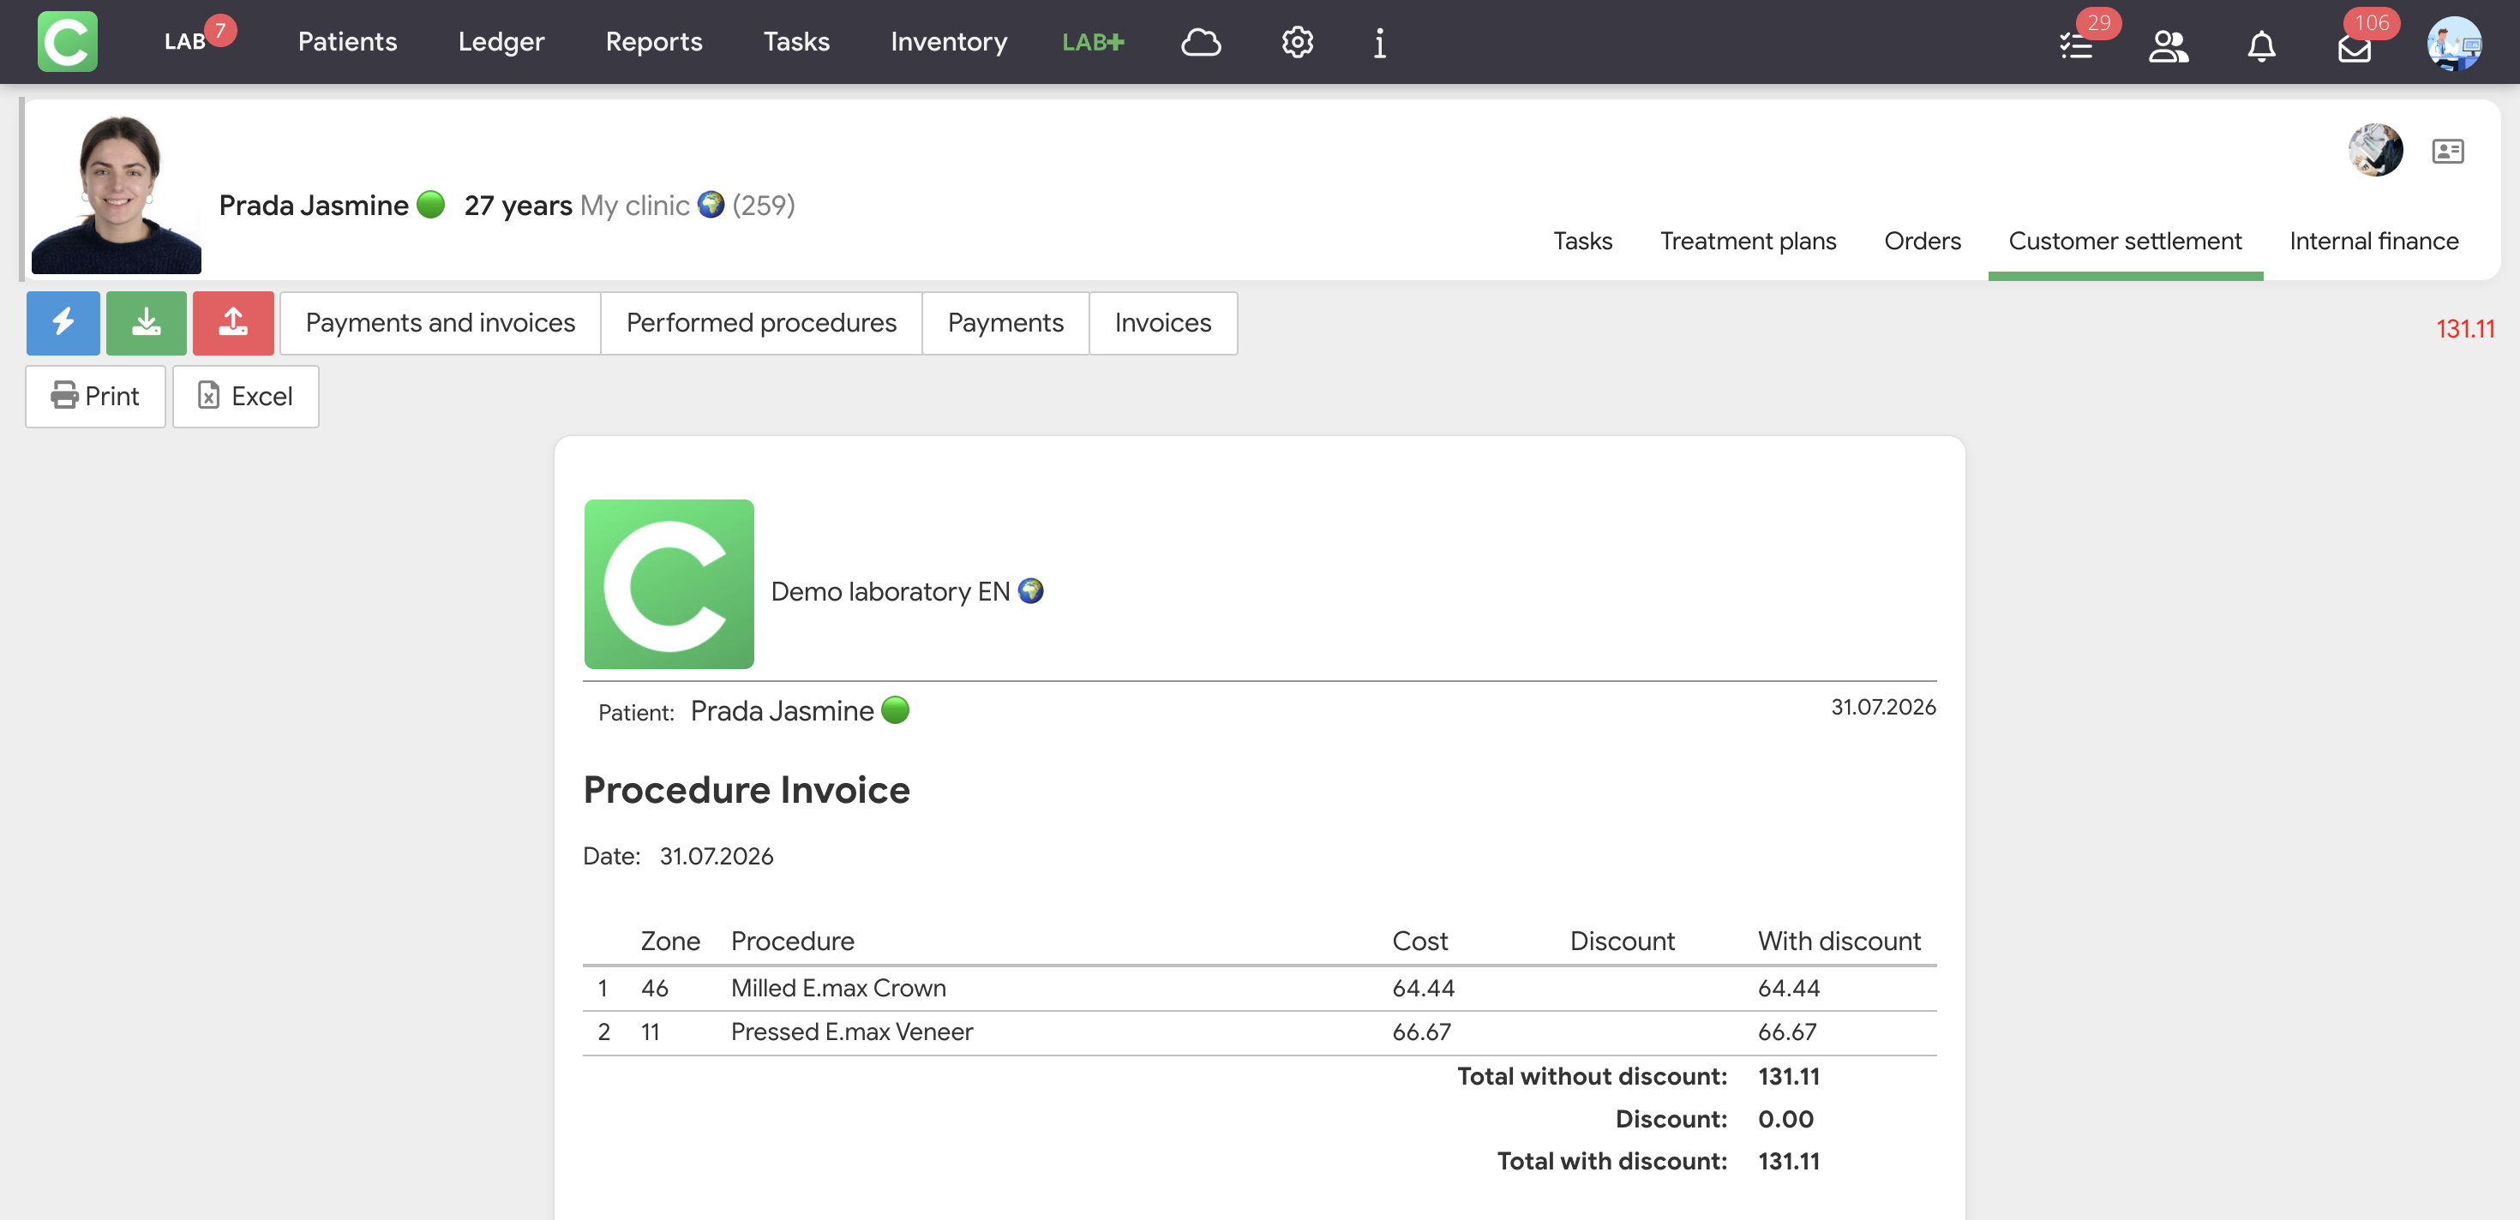This screenshot has width=2520, height=1220.
Task: Click the green download button
Action: (x=146, y=321)
